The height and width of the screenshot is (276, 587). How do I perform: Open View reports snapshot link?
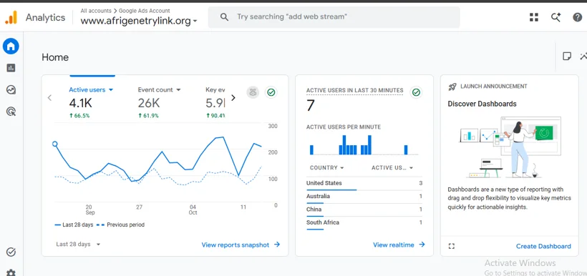235,245
